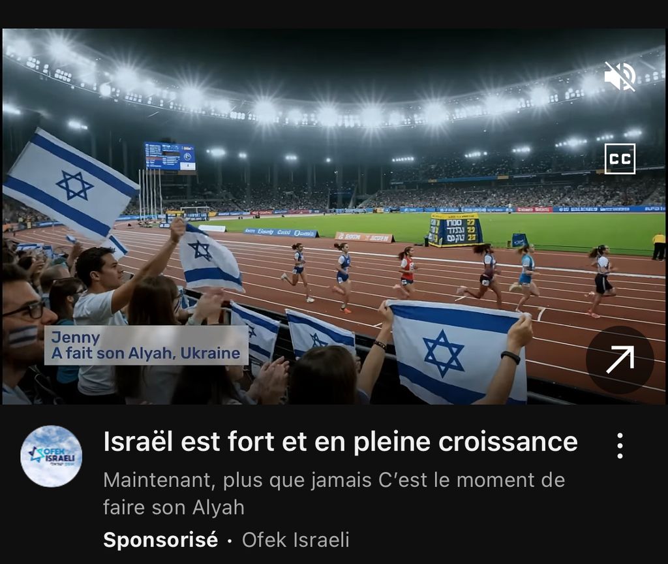Tap the 'Maintenant, plus que jamais' description text
The image size is (668, 564).
(x=334, y=493)
